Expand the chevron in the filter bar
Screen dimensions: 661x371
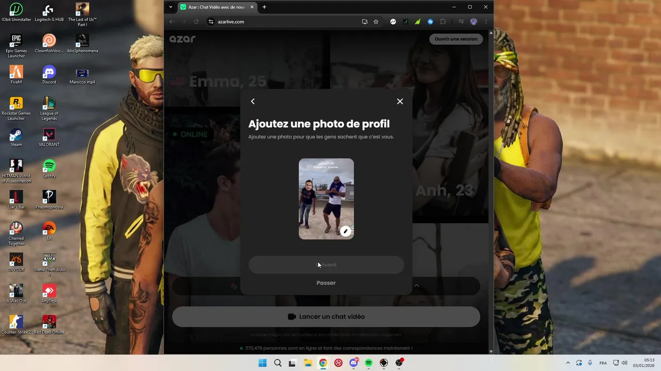416,285
